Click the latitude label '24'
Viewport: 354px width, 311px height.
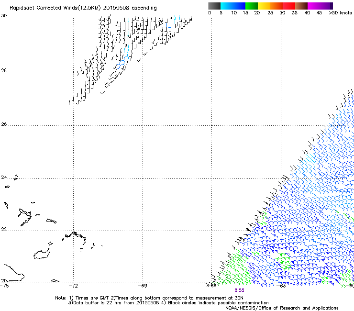[4, 178]
